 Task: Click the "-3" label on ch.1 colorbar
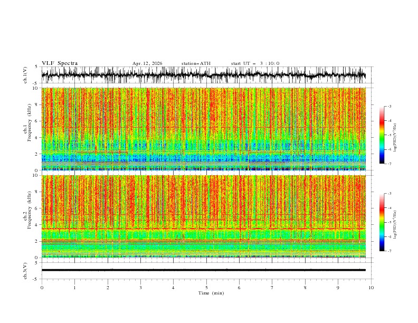coord(389,106)
